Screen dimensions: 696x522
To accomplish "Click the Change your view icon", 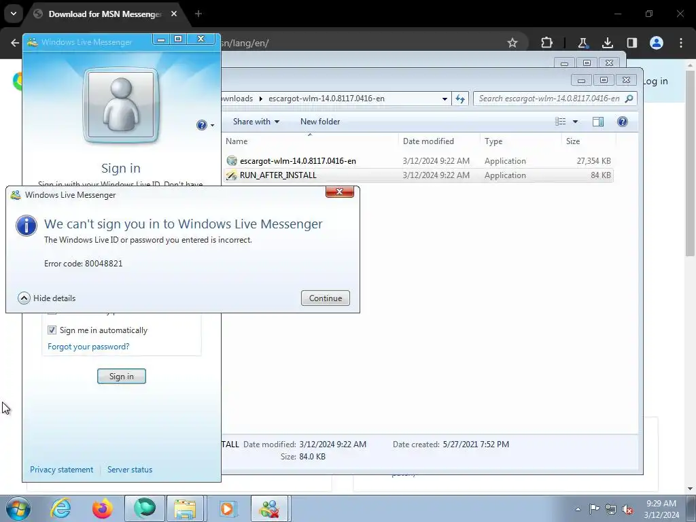I will tap(561, 122).
